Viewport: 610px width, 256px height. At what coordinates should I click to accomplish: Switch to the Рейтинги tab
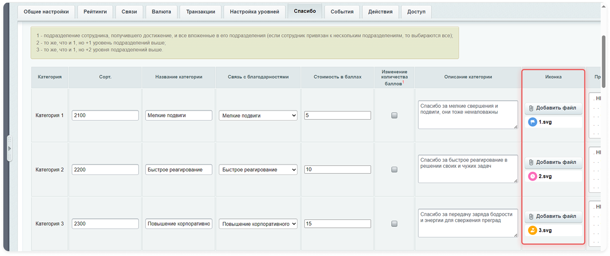pyautogui.click(x=95, y=12)
